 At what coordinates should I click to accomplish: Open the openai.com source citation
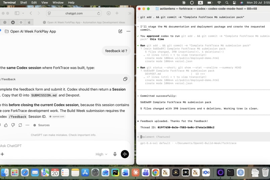[57, 117]
